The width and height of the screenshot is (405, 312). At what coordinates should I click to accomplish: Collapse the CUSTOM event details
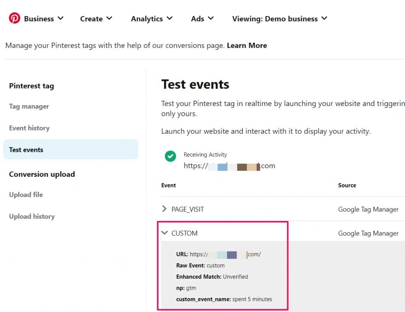click(165, 233)
